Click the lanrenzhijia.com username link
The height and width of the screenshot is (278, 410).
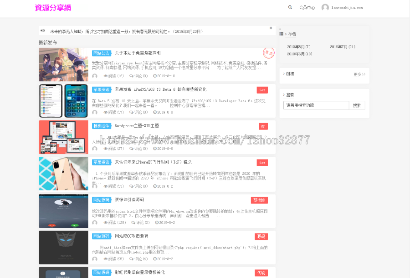click(347, 8)
